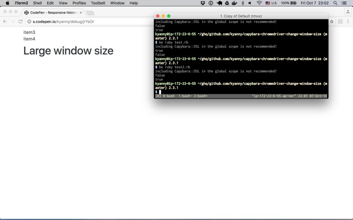Open Notification Center list icon
The height and width of the screenshot is (220, 353).
click(344, 3)
